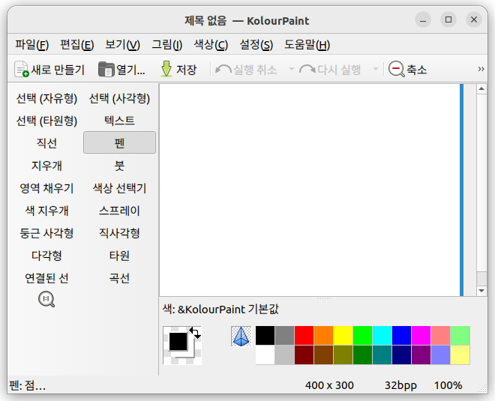The width and height of the screenshot is (495, 401).
Task: Click the 400 x 300 size status text
Action: [x=329, y=385]
